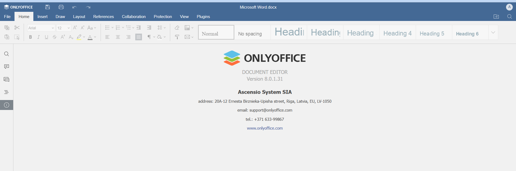Click the Select All icon
The image size is (516, 171).
point(17,37)
